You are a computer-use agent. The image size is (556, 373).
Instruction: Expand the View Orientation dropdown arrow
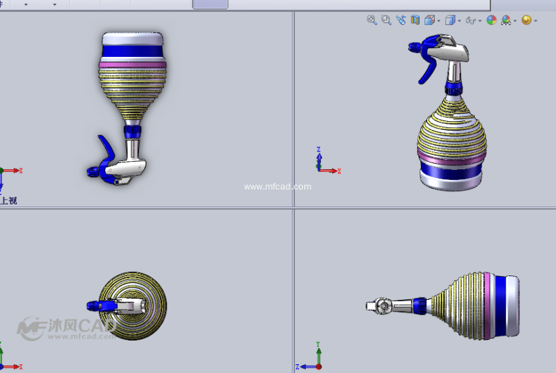coord(439,21)
